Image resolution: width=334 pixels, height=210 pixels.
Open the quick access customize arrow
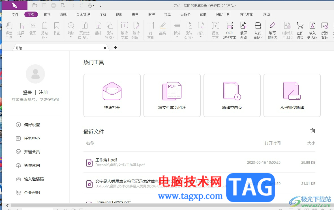pyautogui.click(x=100, y=6)
